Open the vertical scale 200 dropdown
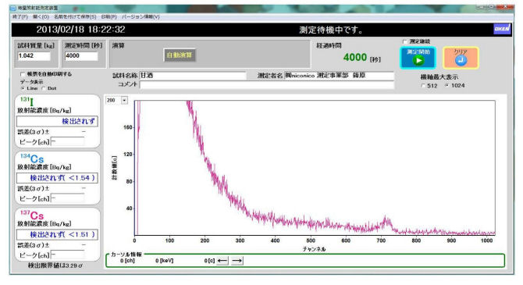523x285 pixels. 124,100
